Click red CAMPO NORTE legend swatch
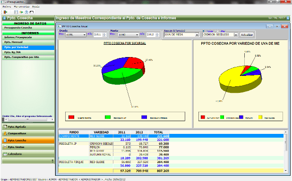 point(71,117)
